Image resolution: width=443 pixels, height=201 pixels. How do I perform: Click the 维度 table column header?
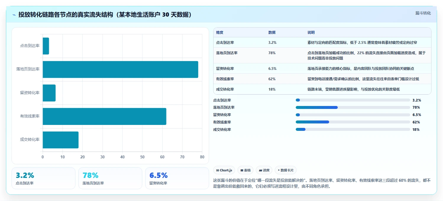(220, 32)
